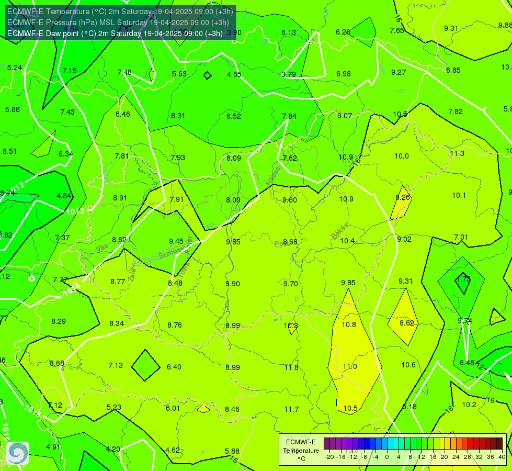Screen dimensions: 512x471
Task: Click the dew point value 10.0
Action: click(402, 156)
